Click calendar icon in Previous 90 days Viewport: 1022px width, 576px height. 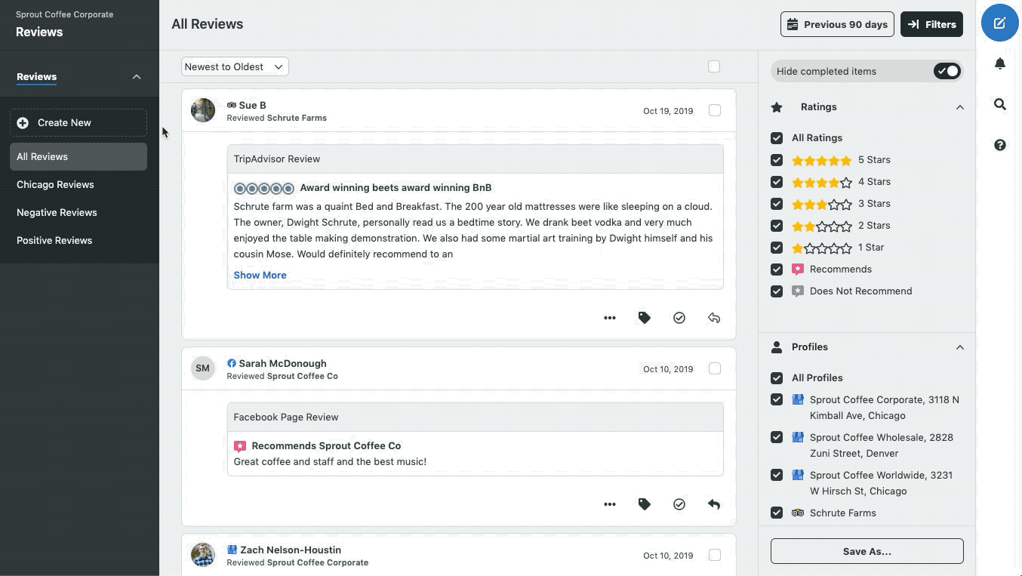793,24
